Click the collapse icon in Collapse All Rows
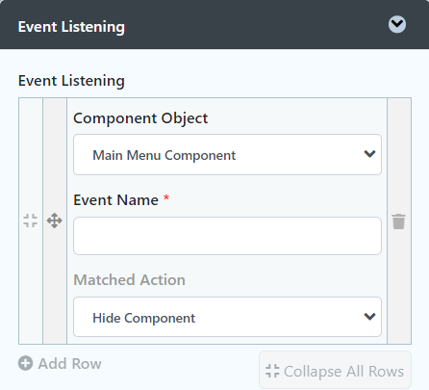Screen dimensions: 429x390 [272, 371]
